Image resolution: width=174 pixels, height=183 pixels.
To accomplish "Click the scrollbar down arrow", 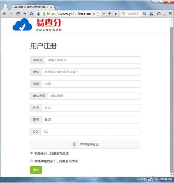I will tap(172, 175).
